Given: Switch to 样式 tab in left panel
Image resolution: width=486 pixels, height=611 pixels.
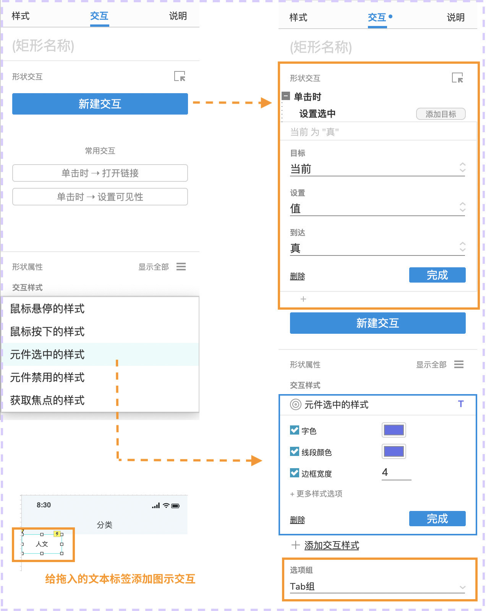Looking at the screenshot, I should coord(21,16).
